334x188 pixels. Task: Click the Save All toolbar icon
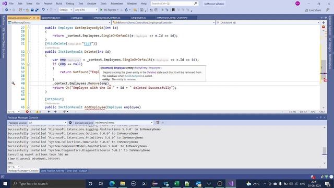tap(37, 10)
